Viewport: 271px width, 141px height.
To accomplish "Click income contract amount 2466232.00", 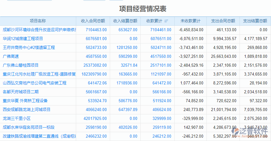I will [x=96, y=136].
